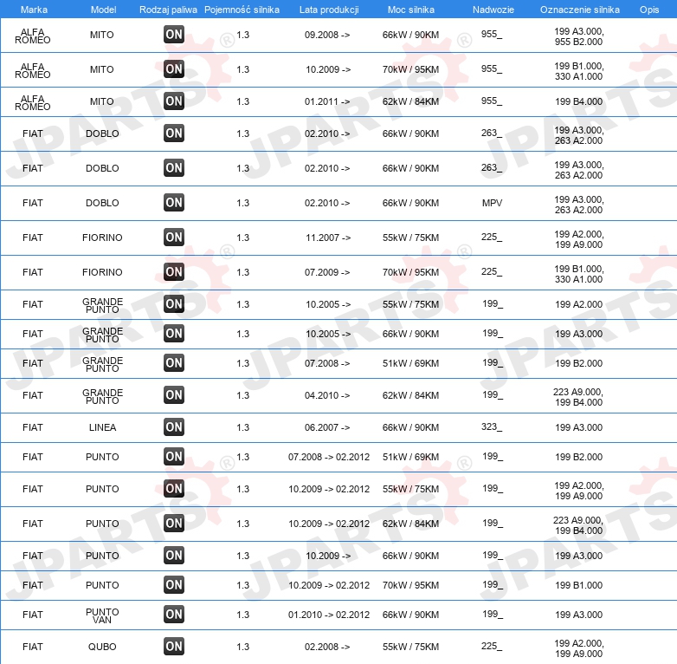Click 62kW / 84KM in the MITO row
The height and width of the screenshot is (664, 677).
click(x=410, y=101)
